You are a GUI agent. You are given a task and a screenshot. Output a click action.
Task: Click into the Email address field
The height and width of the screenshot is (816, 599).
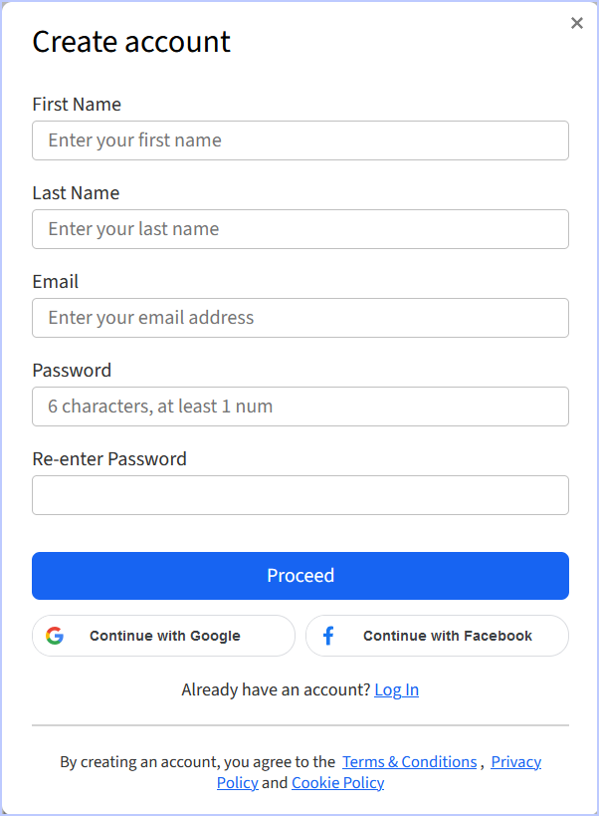click(x=300, y=318)
